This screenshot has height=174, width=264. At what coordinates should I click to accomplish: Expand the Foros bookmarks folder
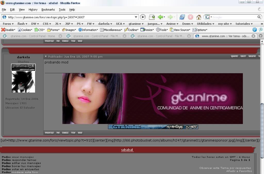click(x=8, y=24)
